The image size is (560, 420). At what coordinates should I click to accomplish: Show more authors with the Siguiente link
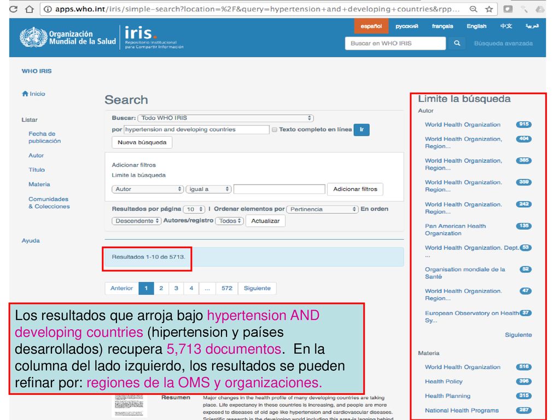[x=518, y=335]
